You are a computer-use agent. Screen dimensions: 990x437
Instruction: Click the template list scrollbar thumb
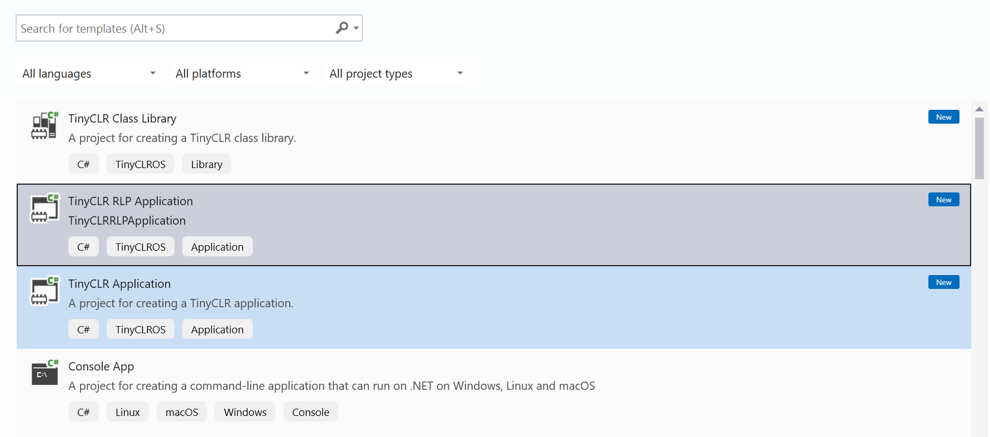click(979, 148)
